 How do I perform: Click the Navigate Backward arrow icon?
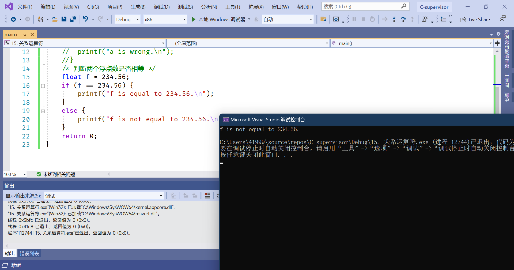pyautogui.click(x=13, y=19)
